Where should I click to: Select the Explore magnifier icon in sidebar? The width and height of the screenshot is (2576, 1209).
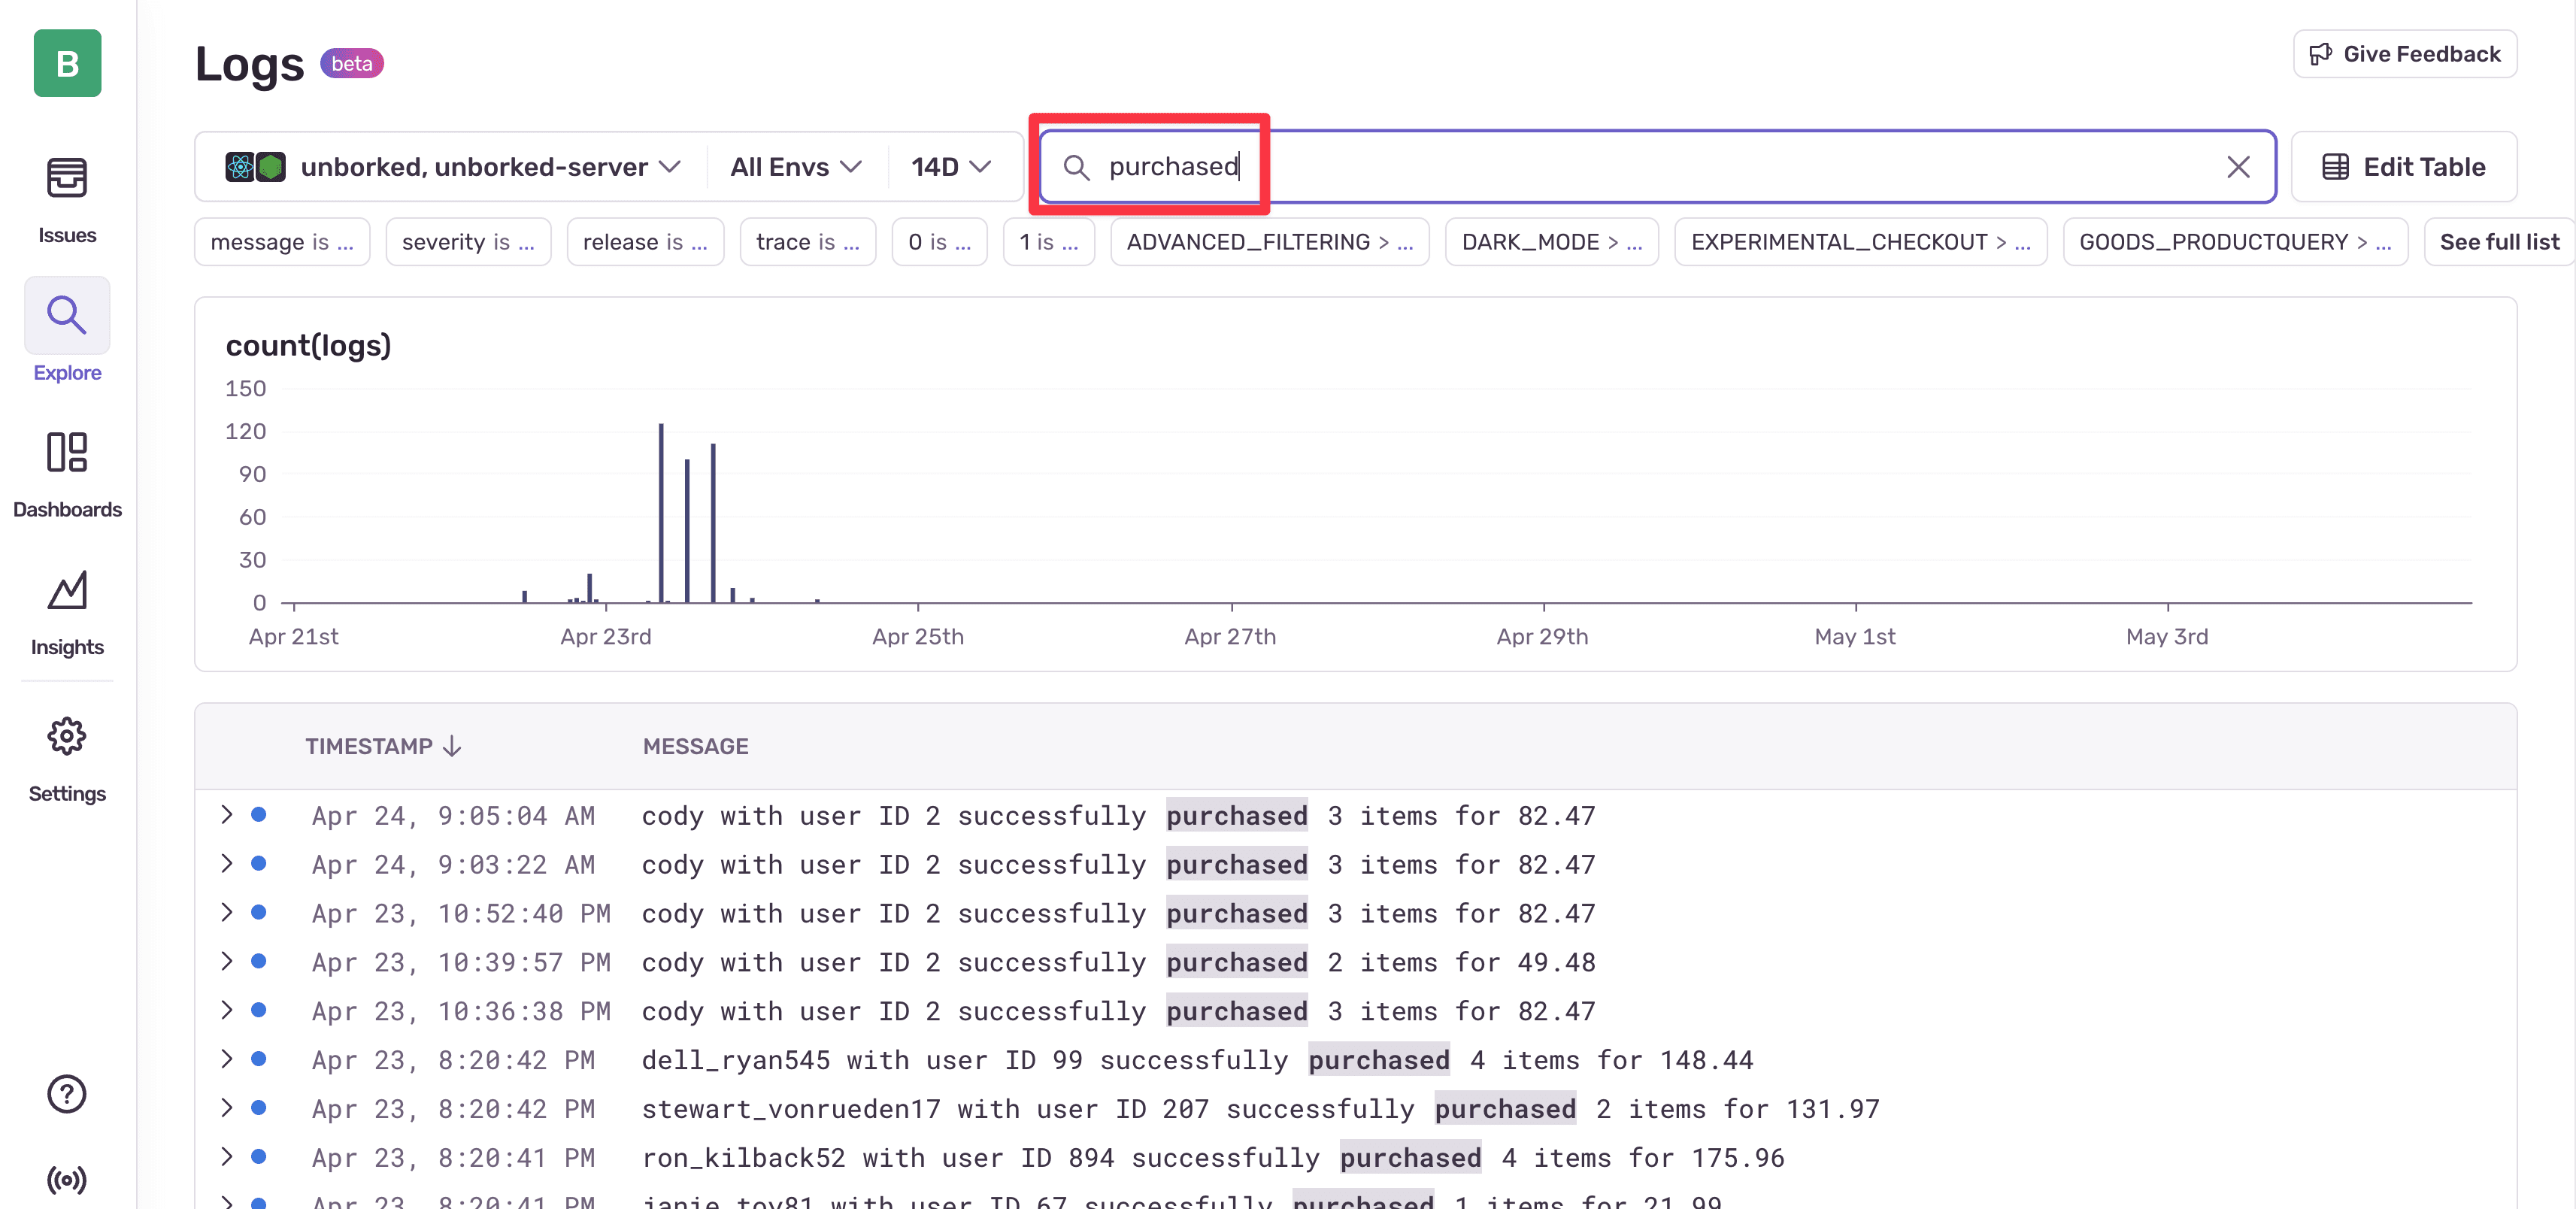click(x=66, y=316)
